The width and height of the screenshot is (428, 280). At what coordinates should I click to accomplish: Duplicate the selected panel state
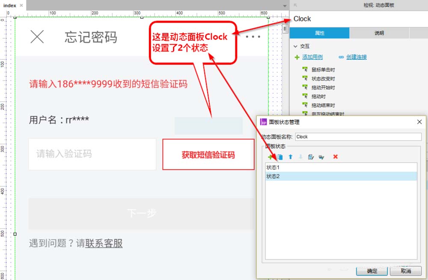[280, 157]
